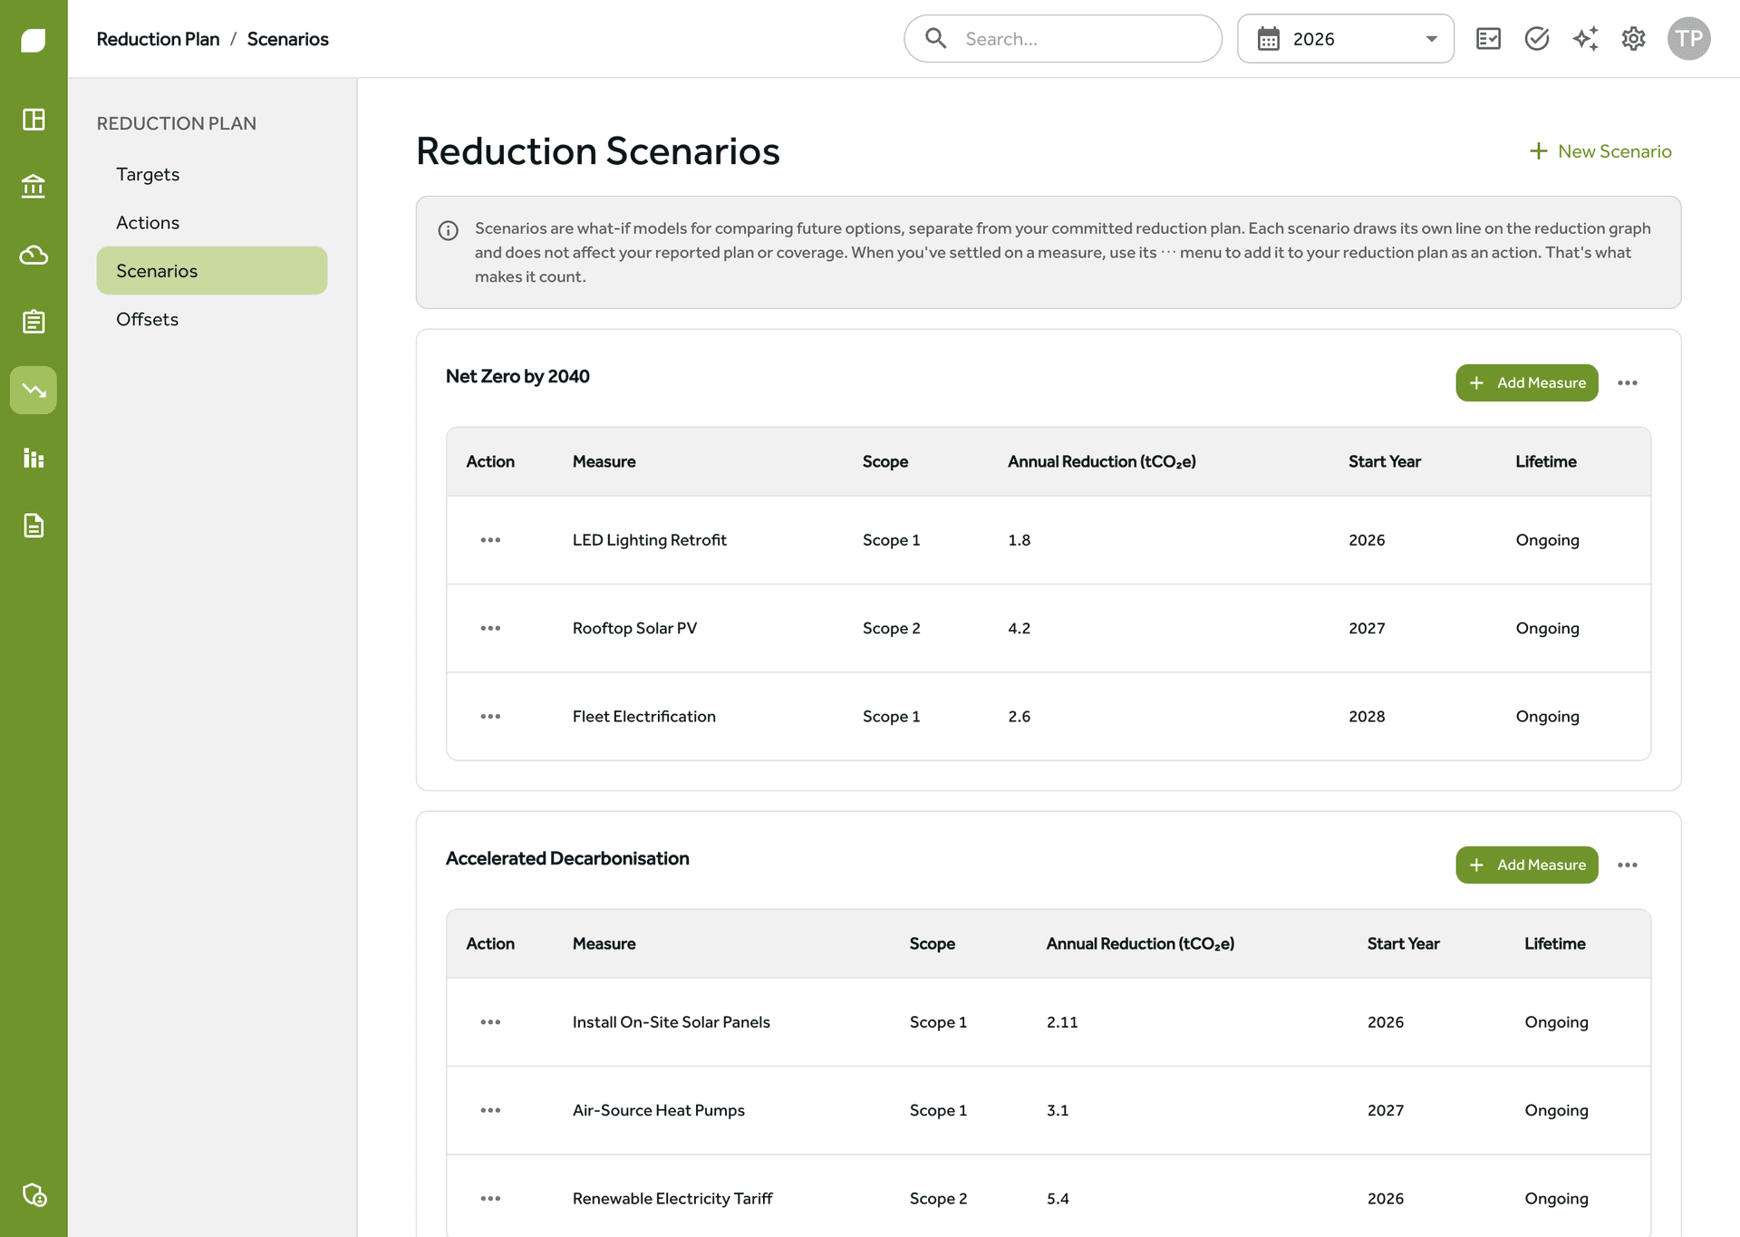Click the magnifier search icon
Image resolution: width=1740 pixels, height=1237 pixels.
click(935, 38)
